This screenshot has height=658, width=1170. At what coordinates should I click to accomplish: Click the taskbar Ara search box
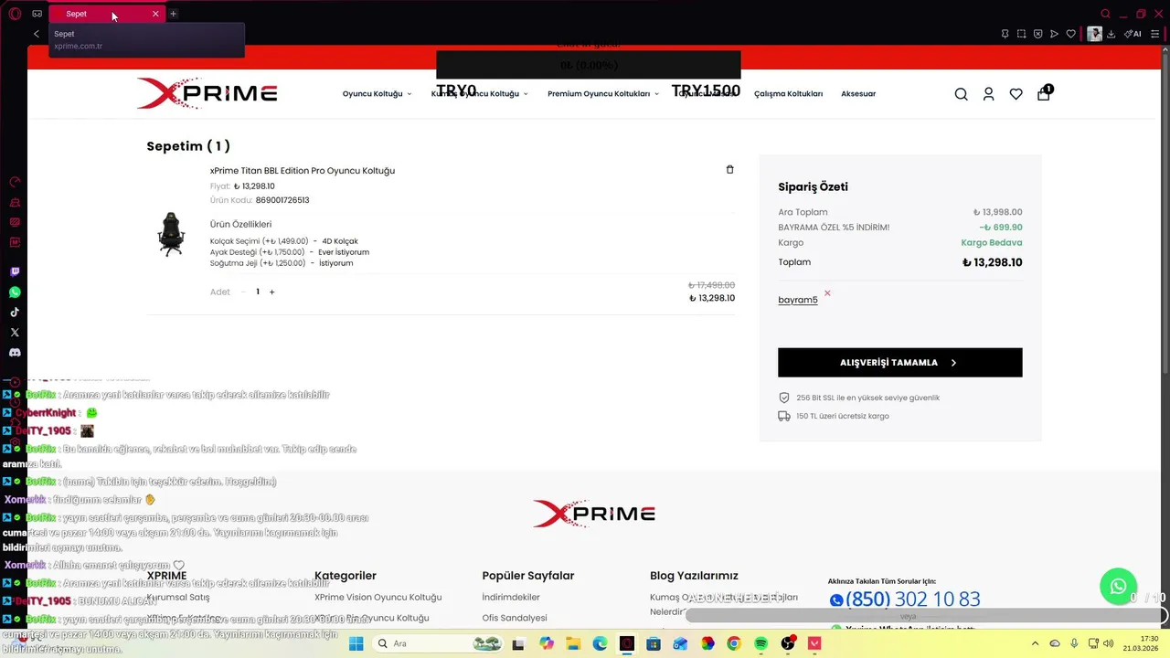click(x=437, y=643)
